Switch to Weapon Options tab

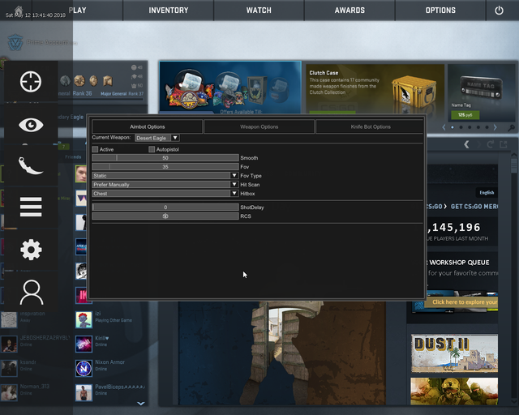click(x=259, y=126)
